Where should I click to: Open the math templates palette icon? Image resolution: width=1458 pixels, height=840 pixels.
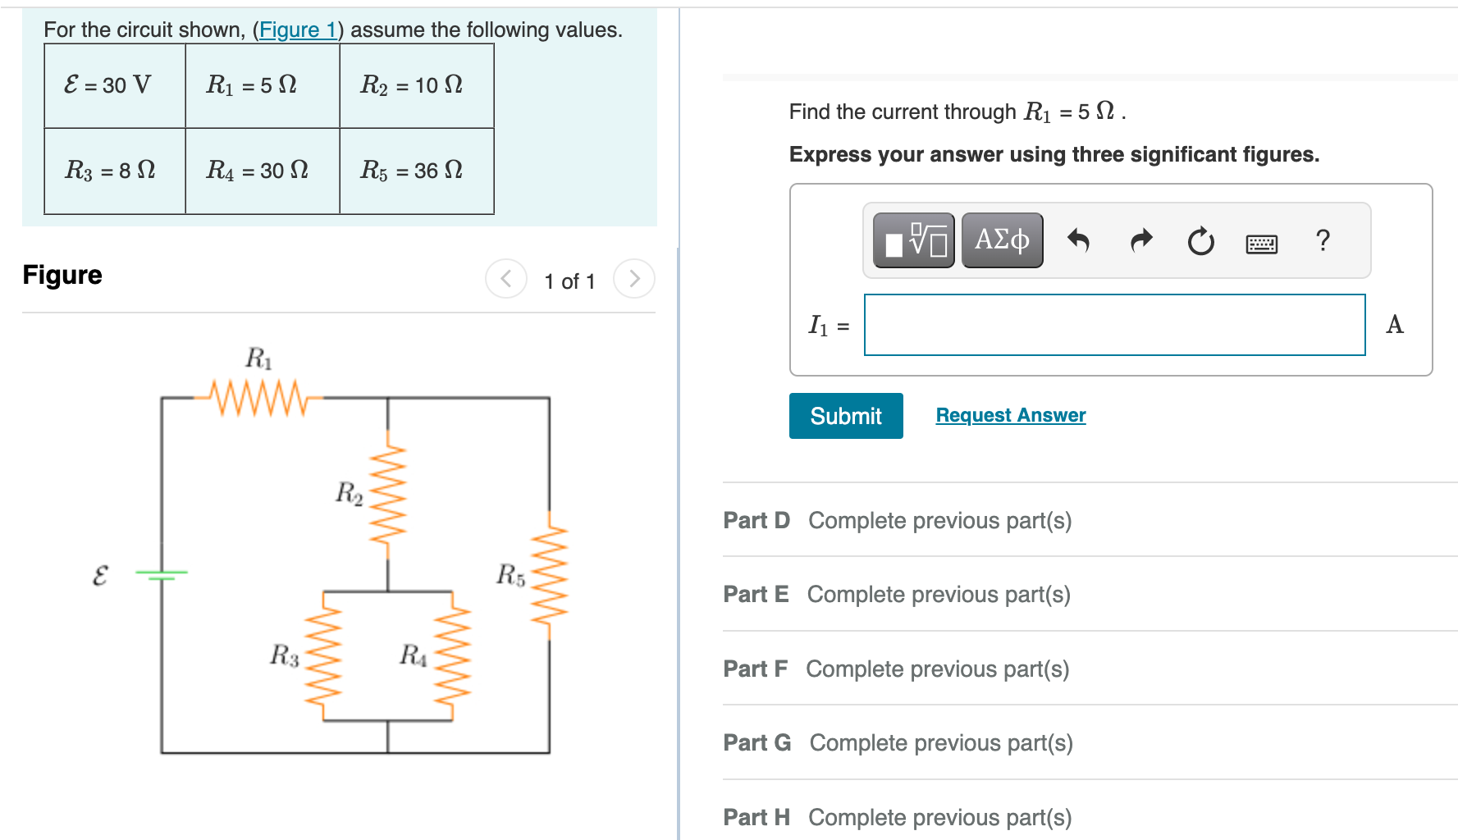[913, 239]
